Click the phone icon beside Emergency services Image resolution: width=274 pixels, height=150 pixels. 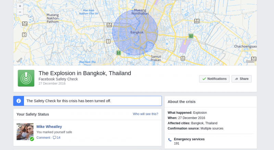pos(170,140)
